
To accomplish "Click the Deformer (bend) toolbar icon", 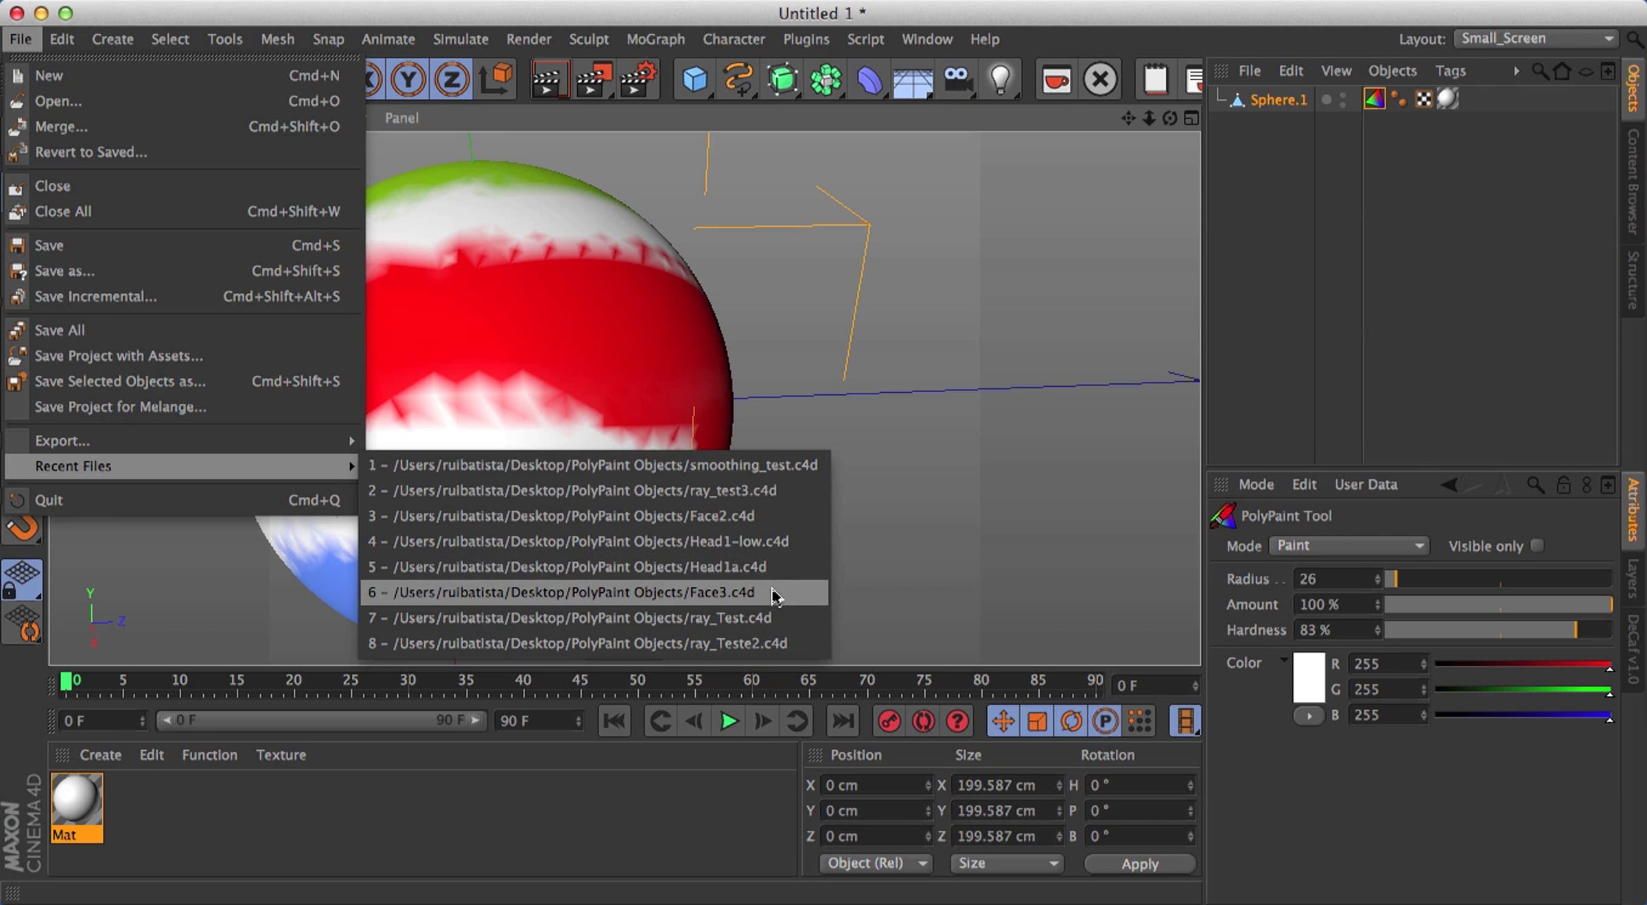I will pos(869,80).
